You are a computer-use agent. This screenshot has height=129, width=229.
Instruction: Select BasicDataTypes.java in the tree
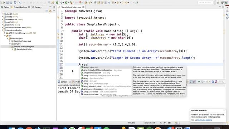(22, 41)
